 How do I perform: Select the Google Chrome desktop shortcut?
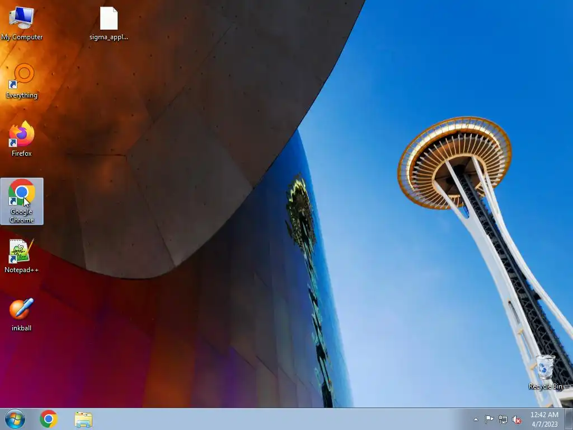22,201
